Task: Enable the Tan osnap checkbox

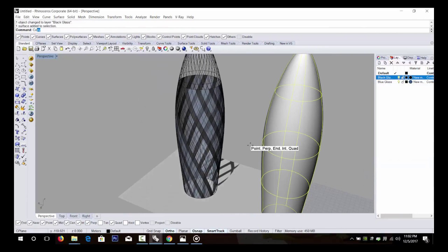Action: pos(100,223)
